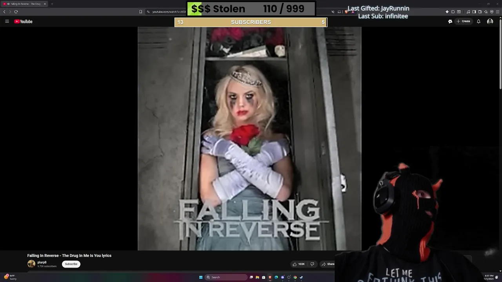Image resolution: width=502 pixels, height=282 pixels.
Task: Click the video title text
Action: [x=69, y=255]
